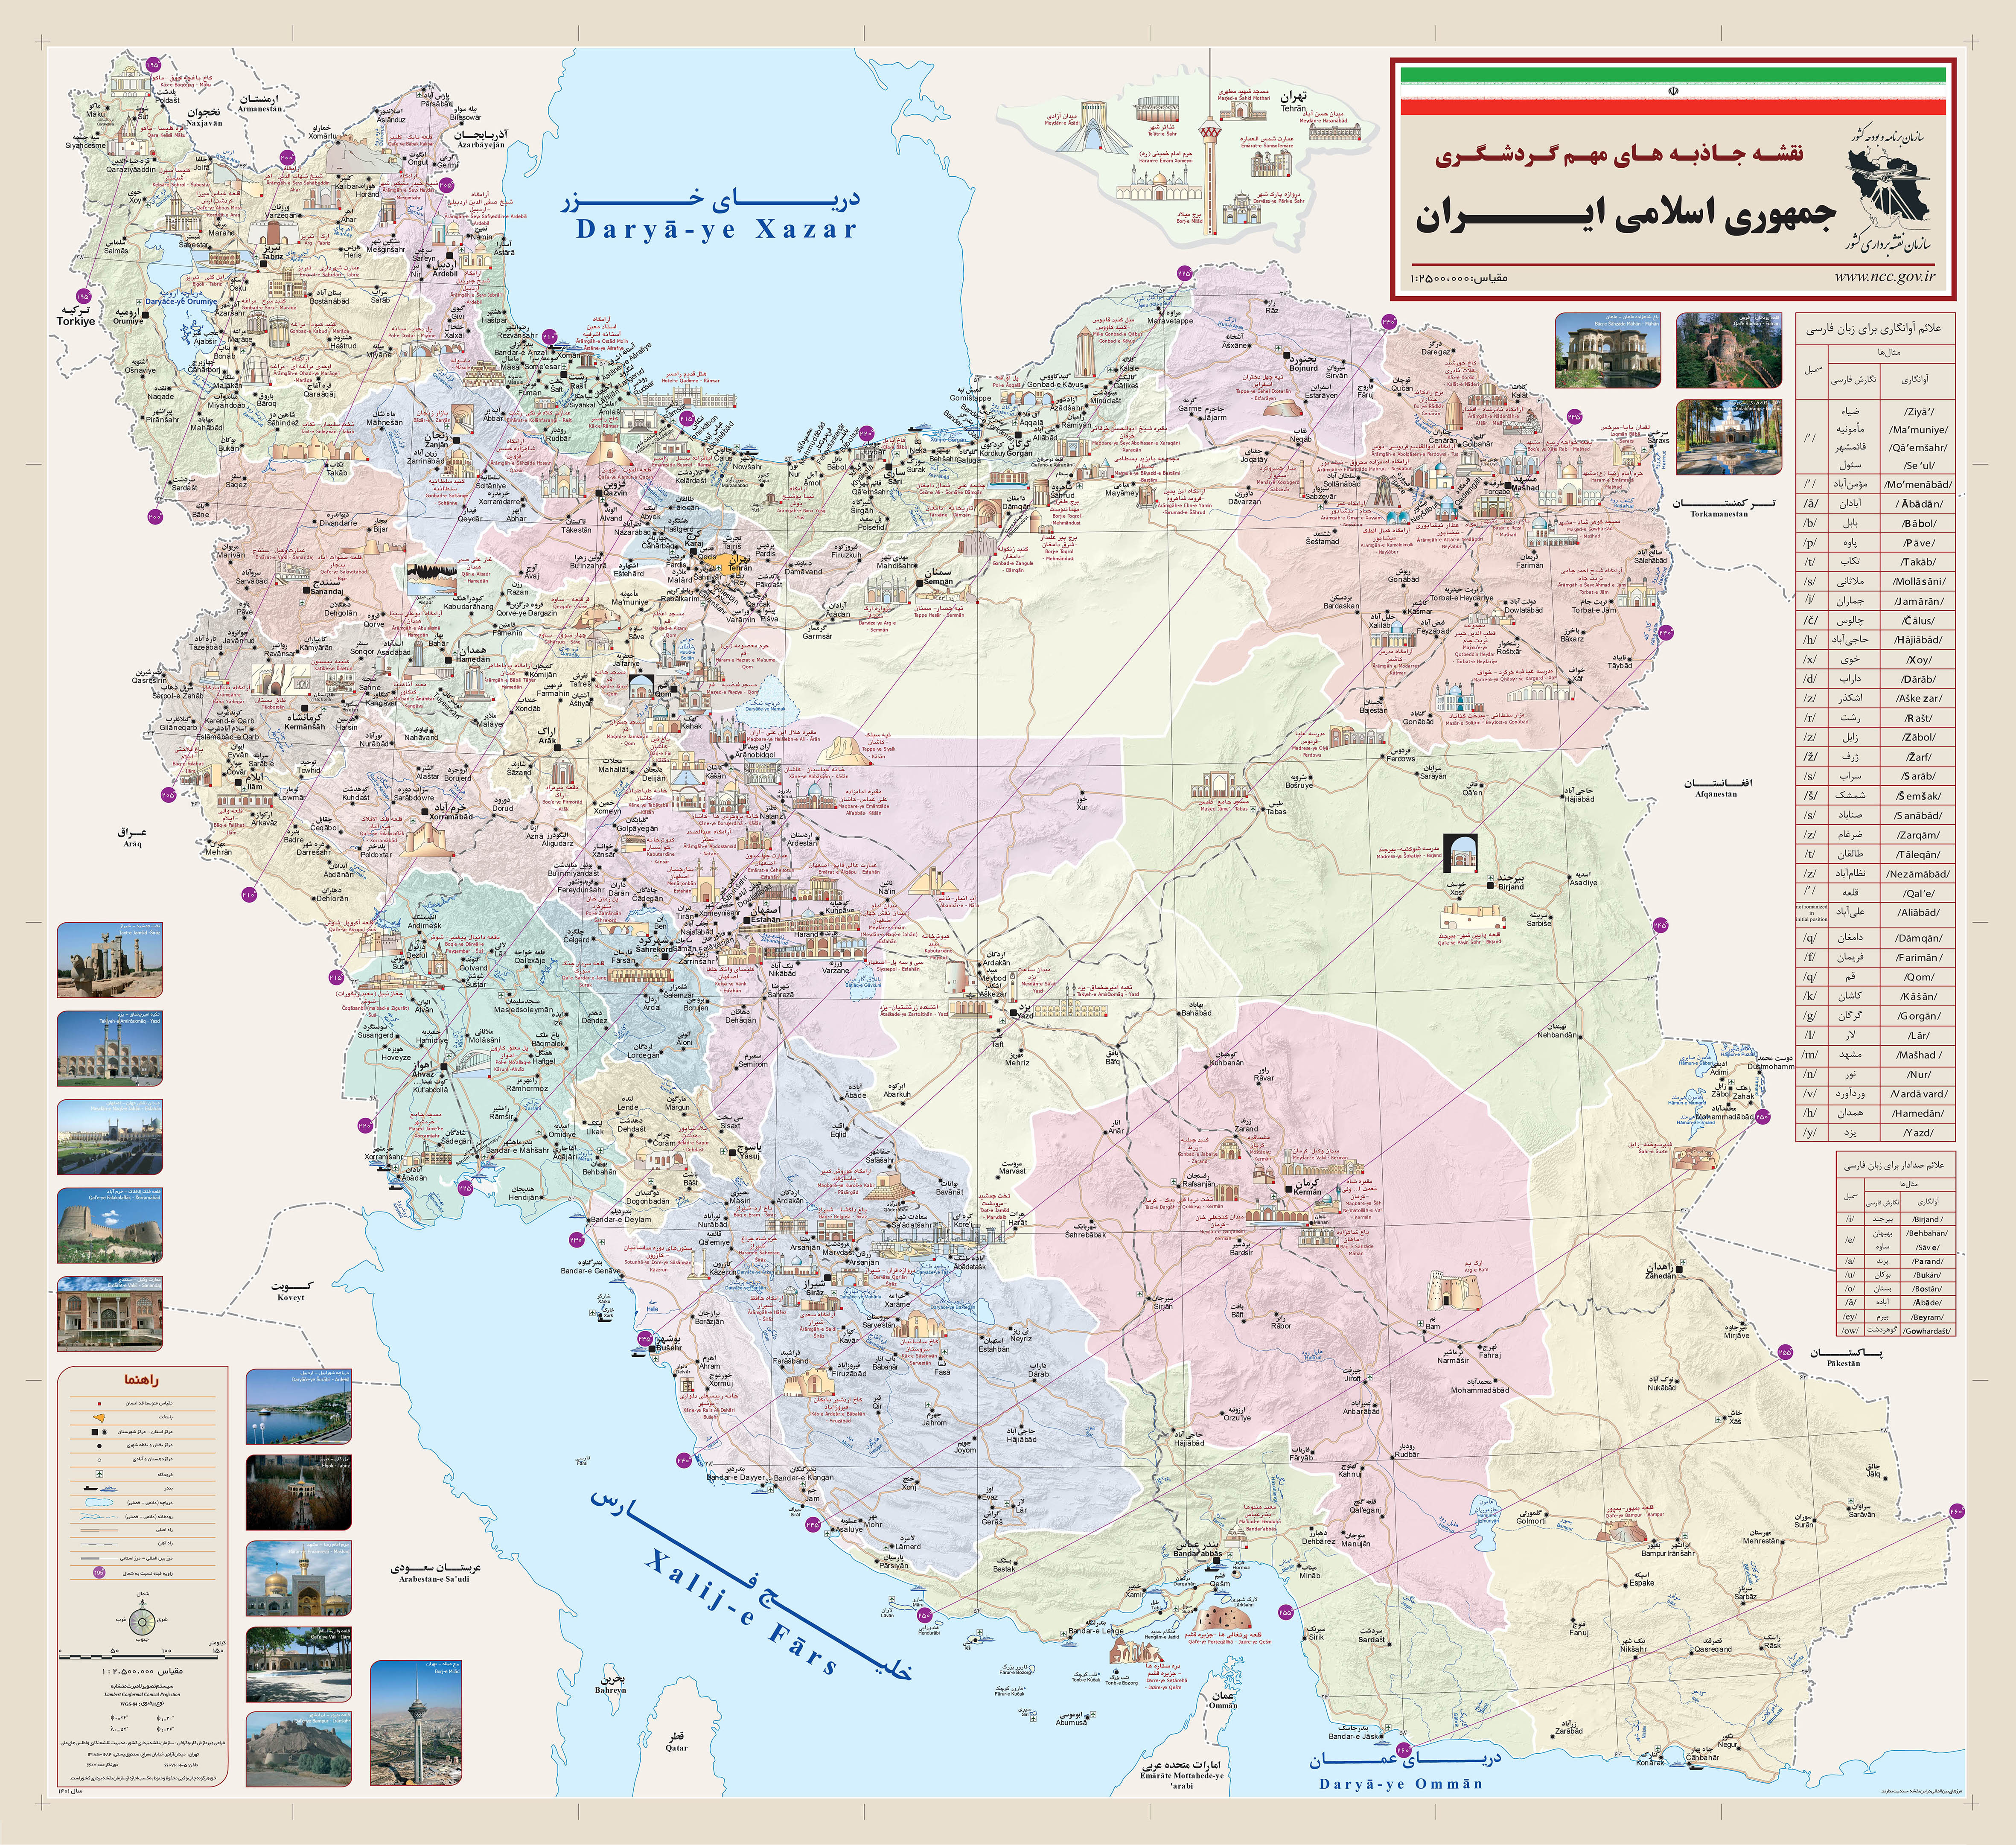This screenshot has height=1845, width=2016.
Task: Click "Lambert Conformal Conical Projection" text in legend
Action: coord(142,1695)
